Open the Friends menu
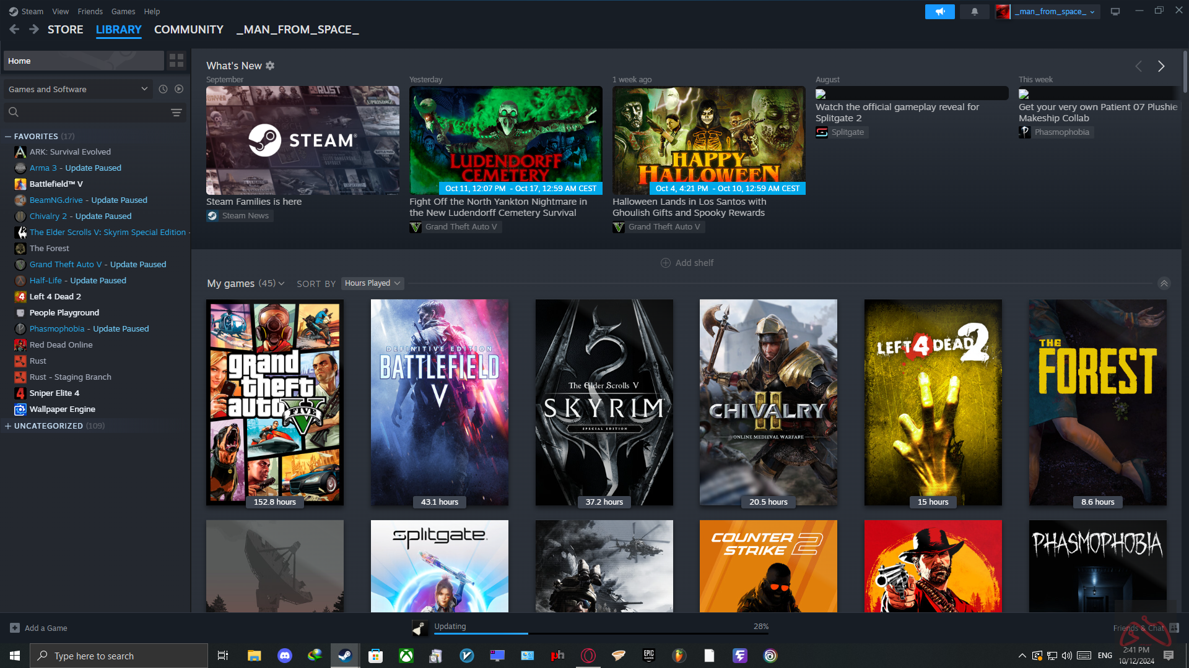The image size is (1189, 668). tap(90, 12)
